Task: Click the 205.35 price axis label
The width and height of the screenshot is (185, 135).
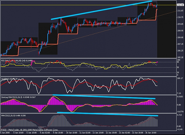Action: point(180,57)
